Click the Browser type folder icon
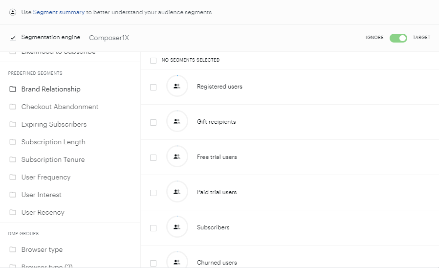 pos(13,249)
